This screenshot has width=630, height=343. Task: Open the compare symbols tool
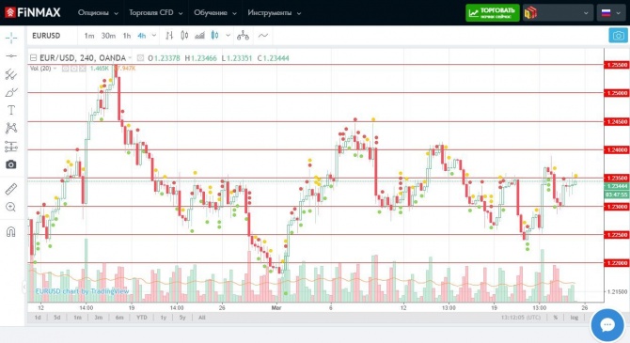243,36
